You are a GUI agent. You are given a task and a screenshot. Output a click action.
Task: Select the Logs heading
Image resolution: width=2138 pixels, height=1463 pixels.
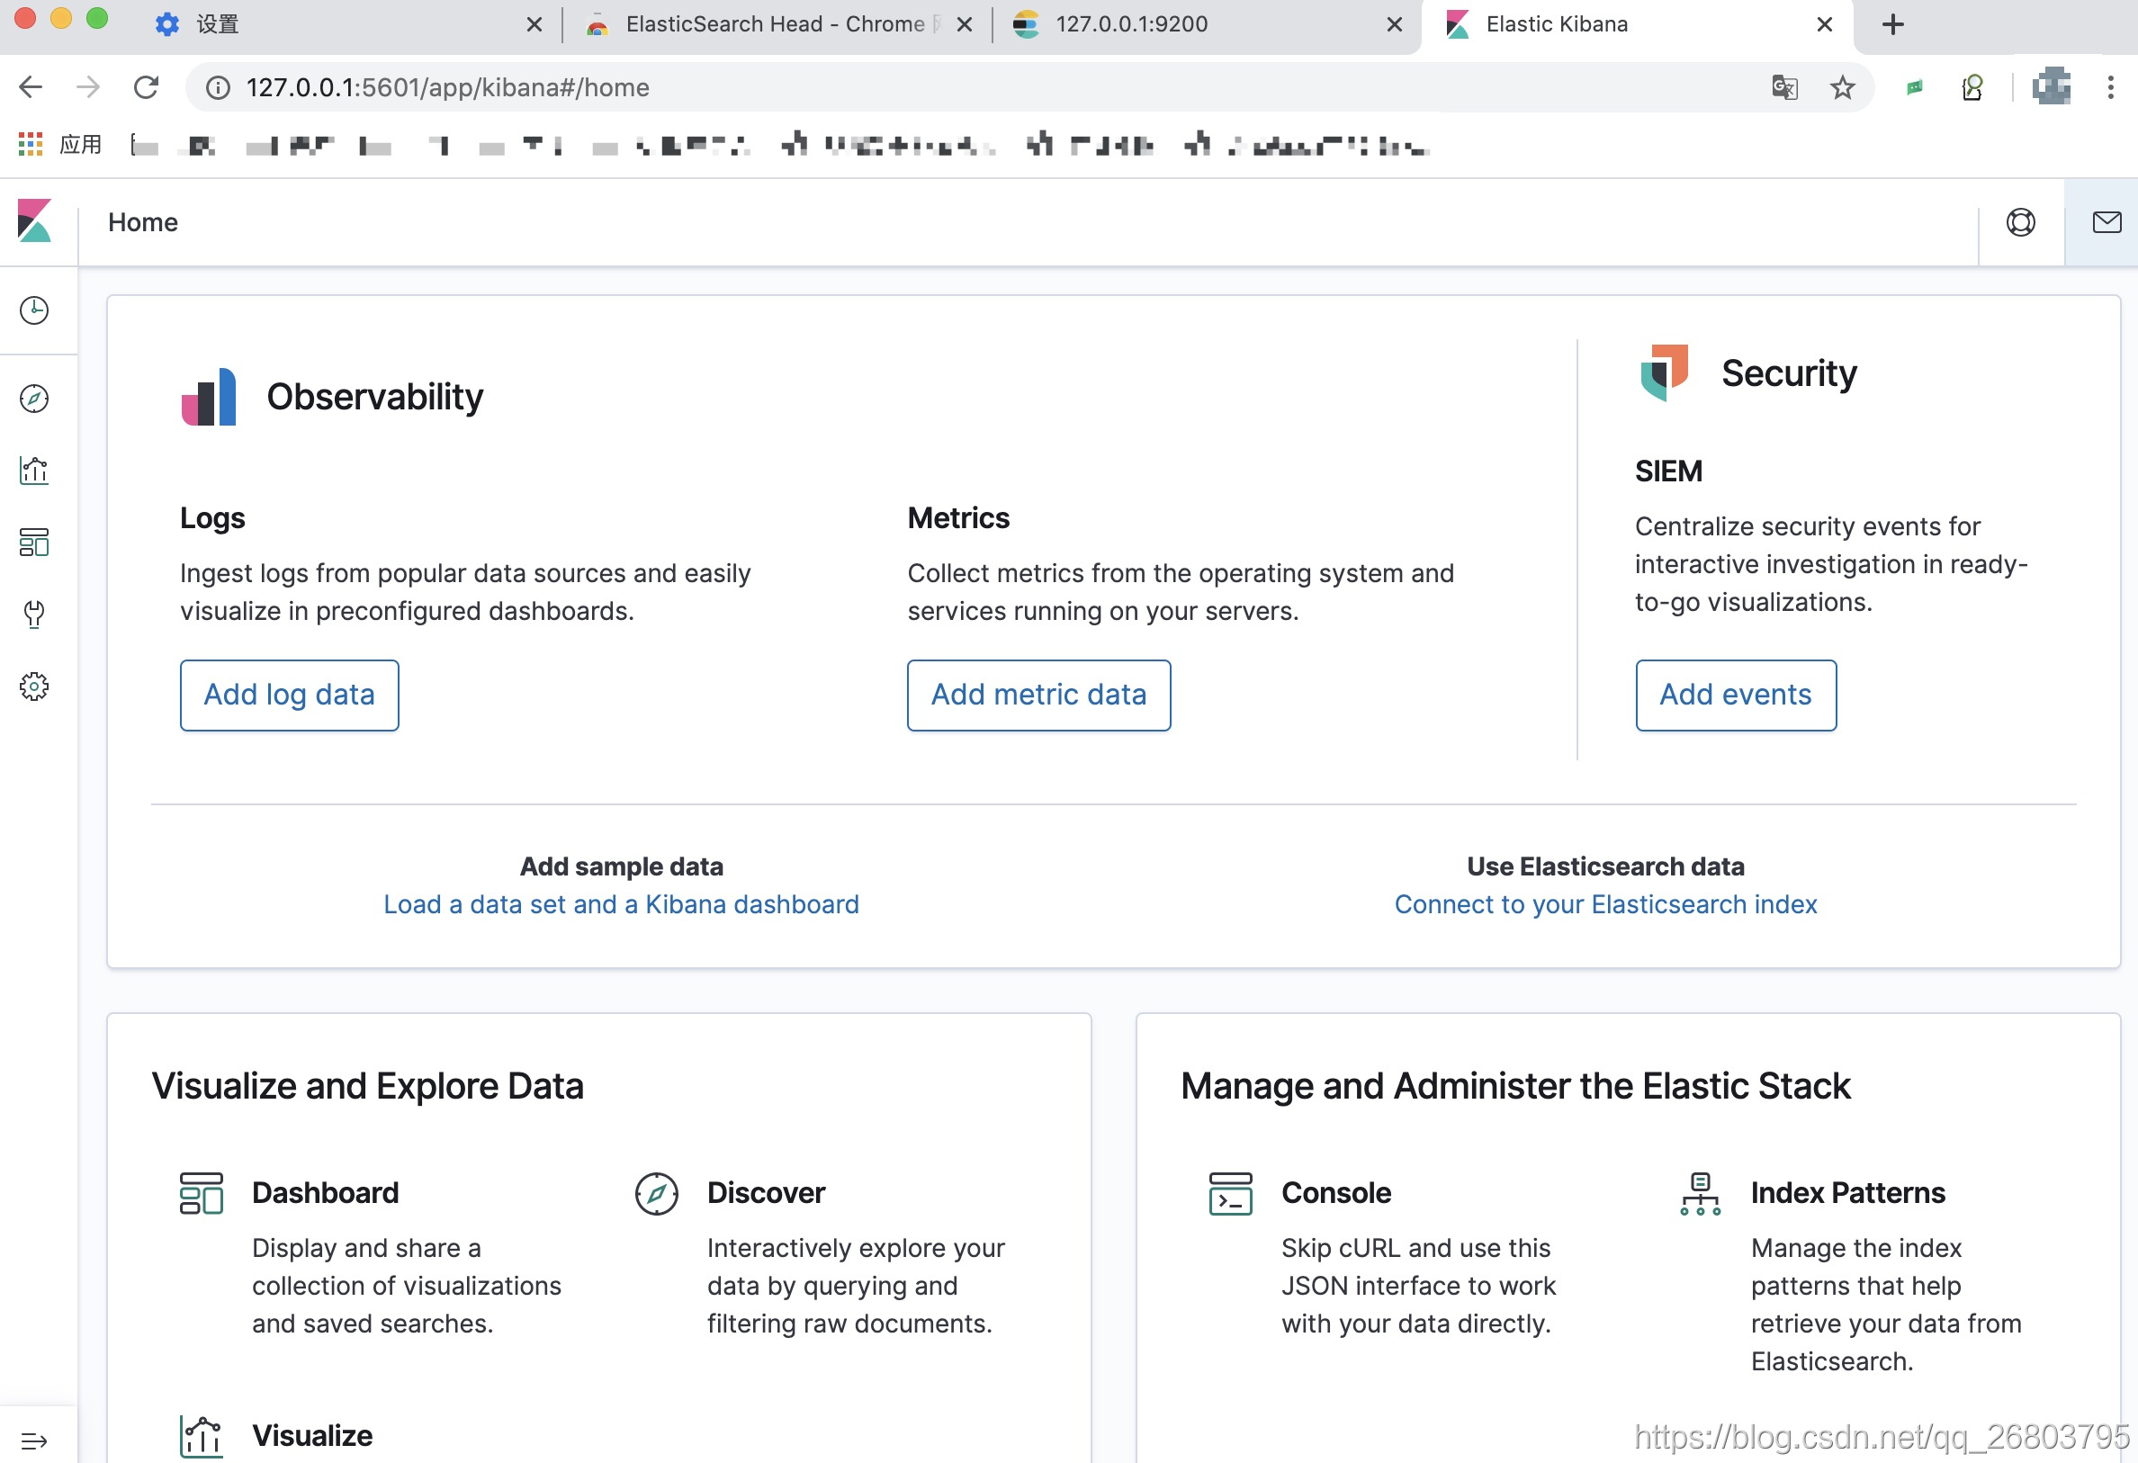212,518
